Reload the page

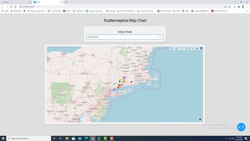(11, 7)
